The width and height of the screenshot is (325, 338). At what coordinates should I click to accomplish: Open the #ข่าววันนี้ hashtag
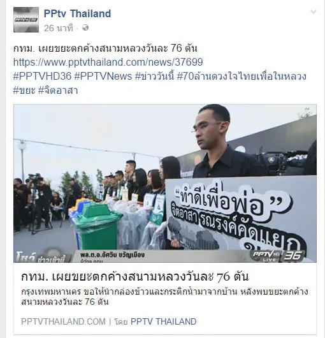coord(154,76)
